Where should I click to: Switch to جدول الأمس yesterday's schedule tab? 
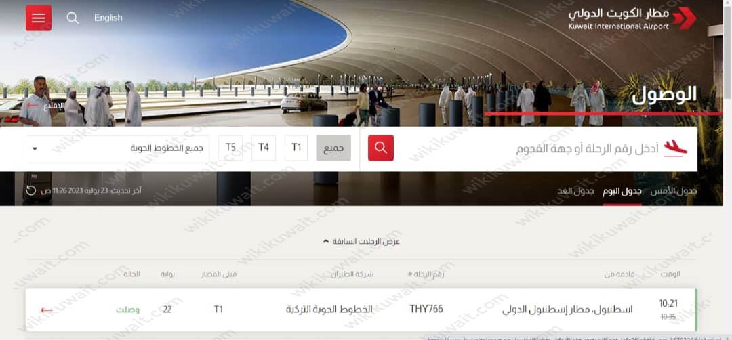(x=673, y=191)
